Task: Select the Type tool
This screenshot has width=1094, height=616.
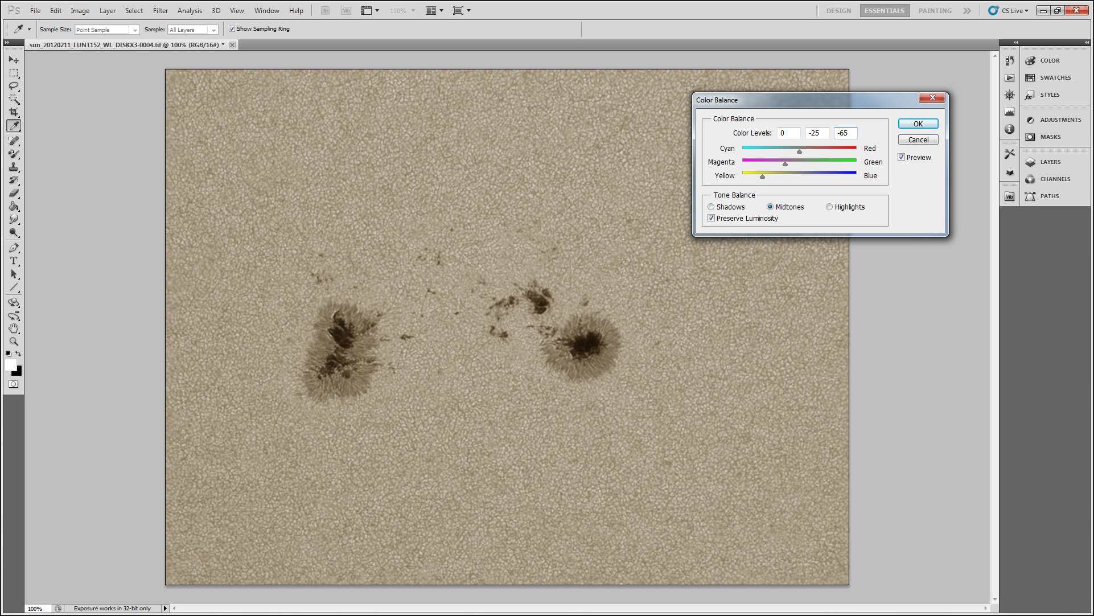Action: point(14,261)
